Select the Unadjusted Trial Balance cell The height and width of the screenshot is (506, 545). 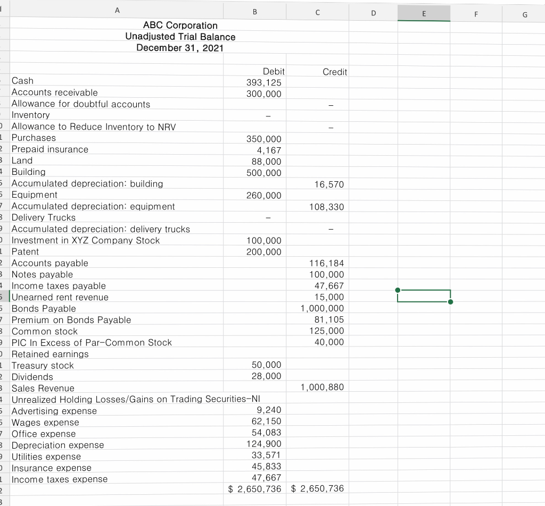(x=180, y=37)
